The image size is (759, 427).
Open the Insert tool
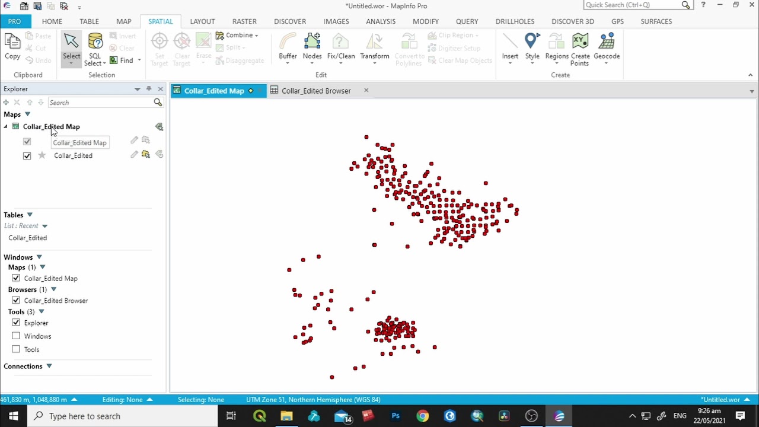[510, 49]
